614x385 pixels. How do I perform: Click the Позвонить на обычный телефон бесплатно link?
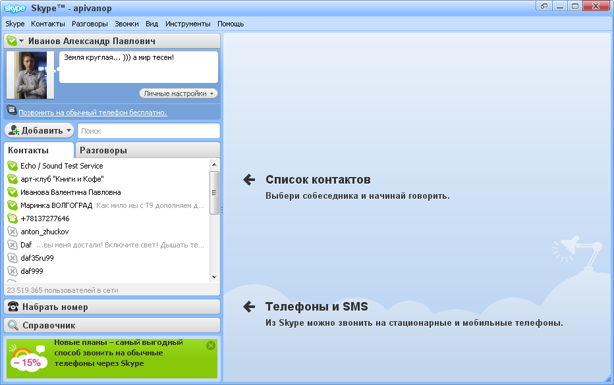tap(93, 113)
